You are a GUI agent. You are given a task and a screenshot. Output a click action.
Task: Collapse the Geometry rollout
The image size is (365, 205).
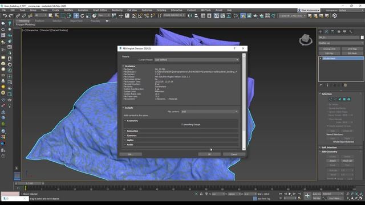click(125, 121)
